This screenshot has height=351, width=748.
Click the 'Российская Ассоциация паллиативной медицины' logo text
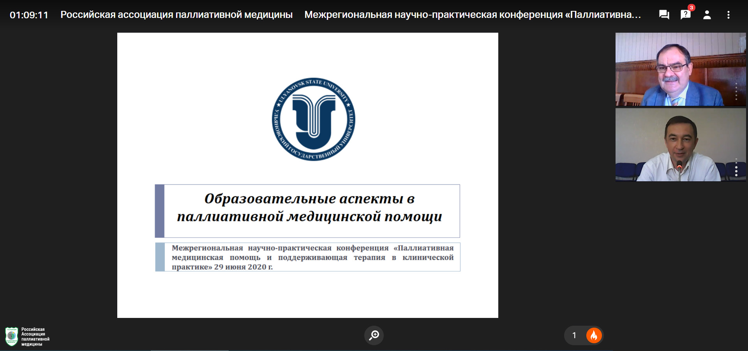coord(35,337)
